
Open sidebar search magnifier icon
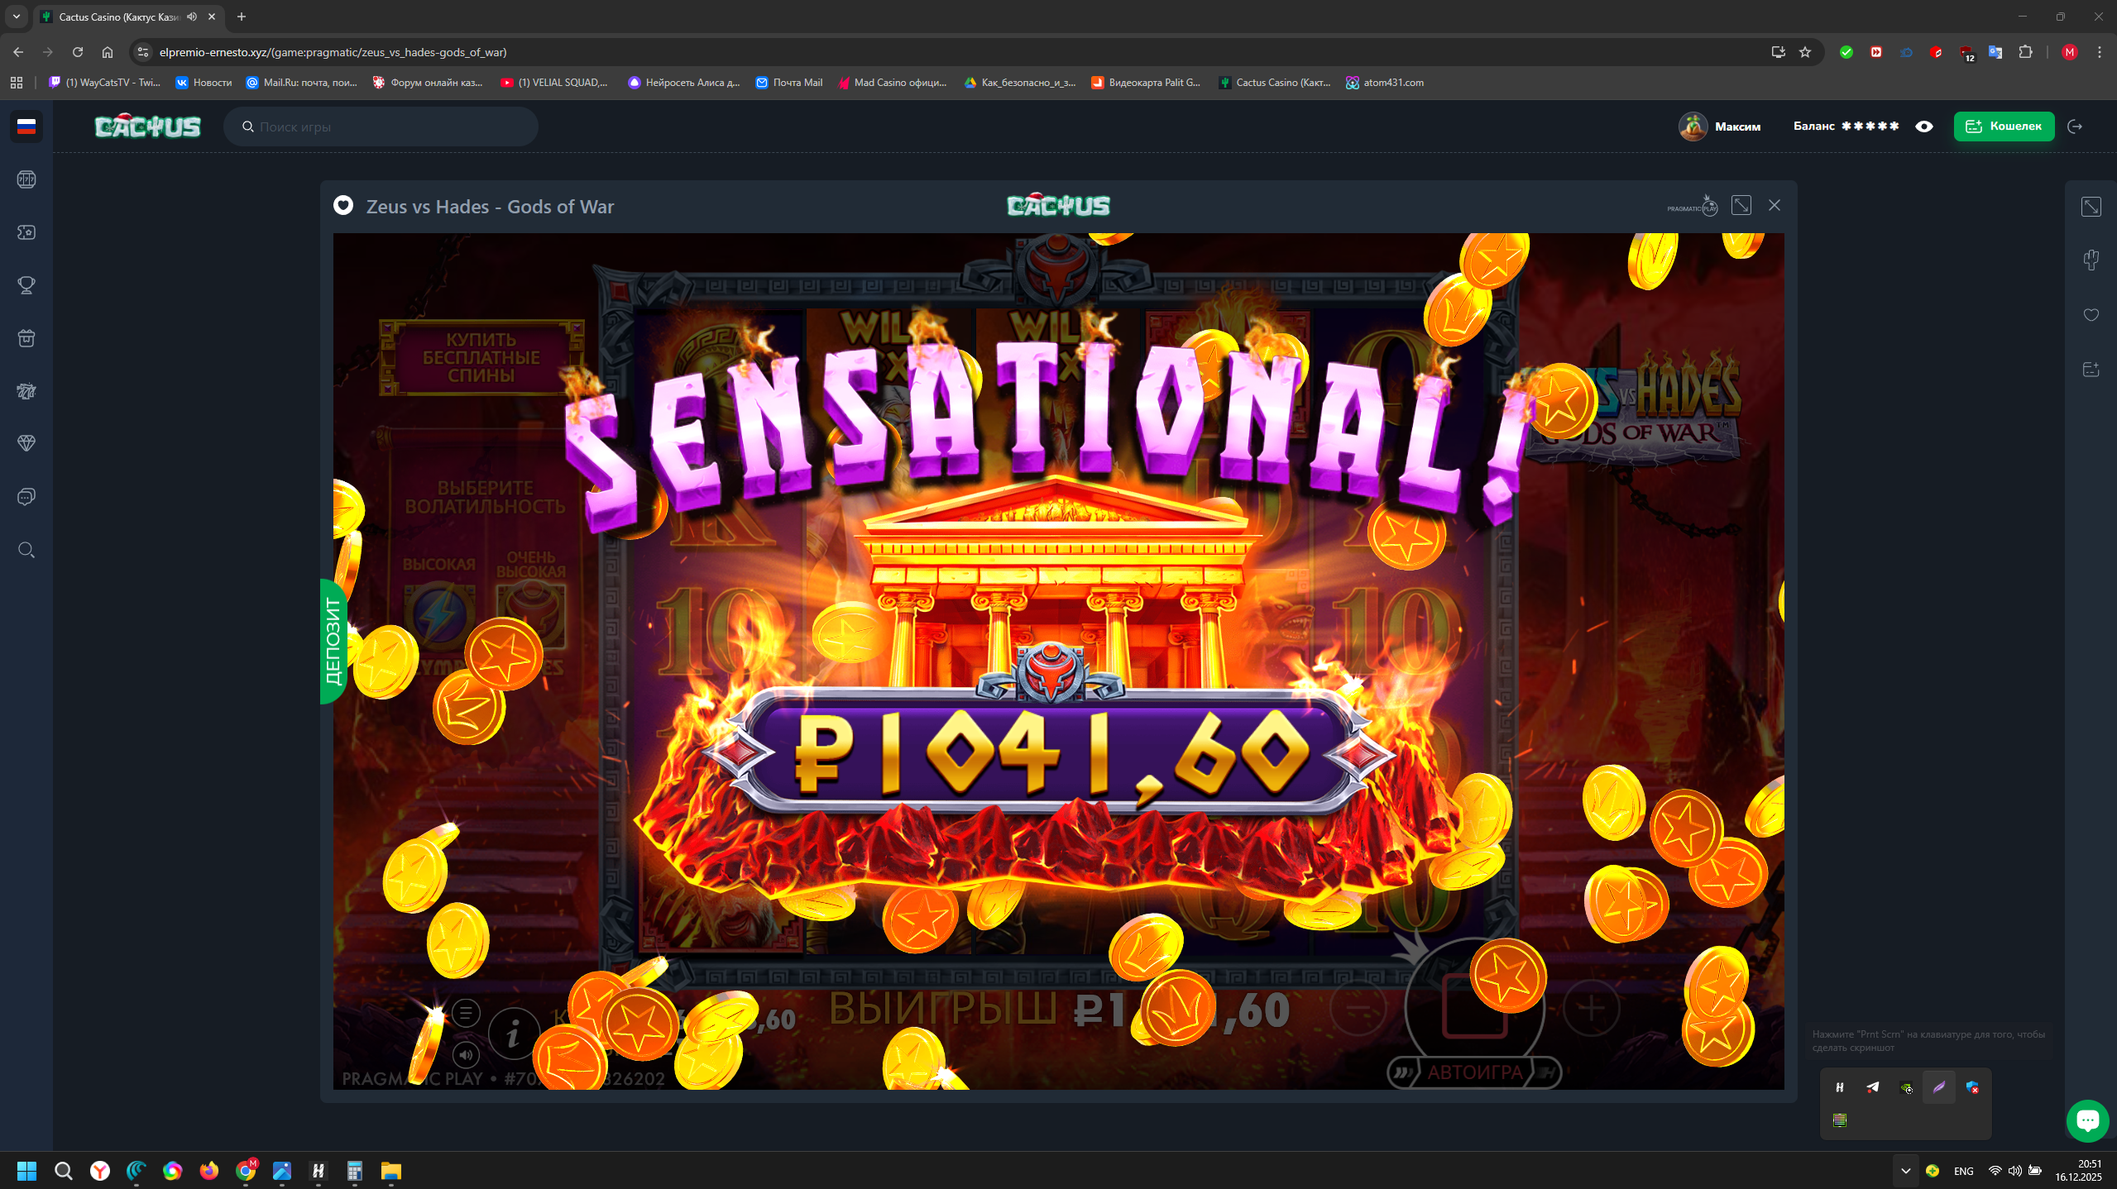tap(26, 550)
